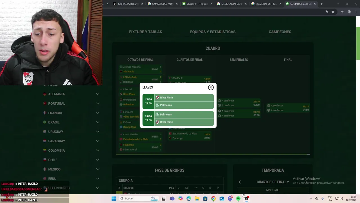Click the GRUPO A heading
This screenshot has height=203, width=360.
click(x=126, y=181)
